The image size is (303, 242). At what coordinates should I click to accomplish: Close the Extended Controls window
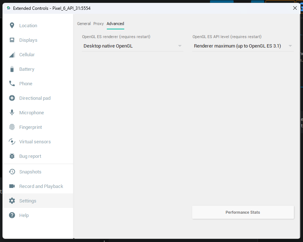(x=295, y=8)
